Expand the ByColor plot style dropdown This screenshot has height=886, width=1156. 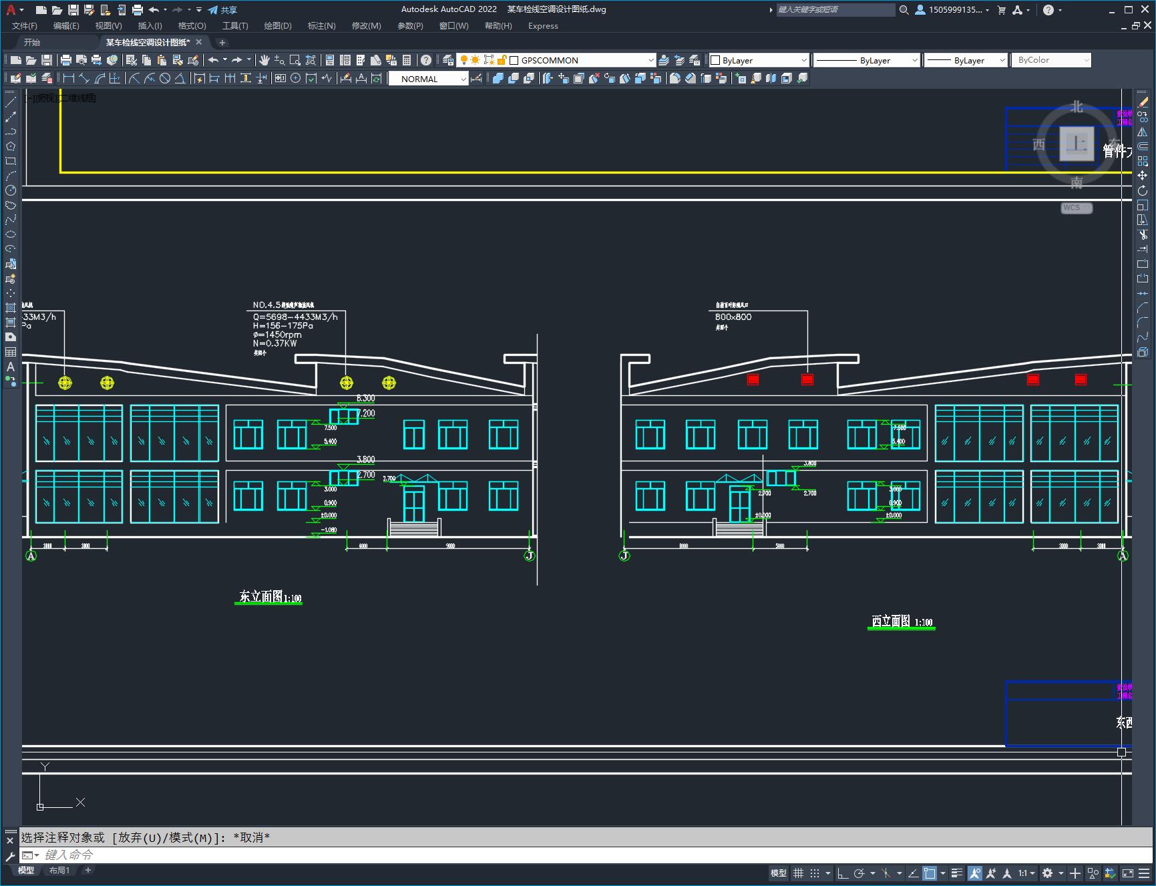point(1051,60)
